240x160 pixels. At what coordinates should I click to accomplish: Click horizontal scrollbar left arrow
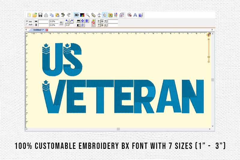pyautogui.click(x=27, y=129)
